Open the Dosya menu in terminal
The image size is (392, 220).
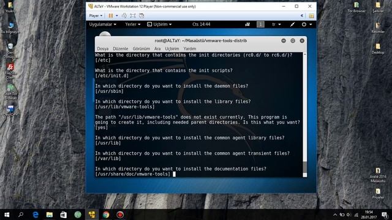coord(103,49)
